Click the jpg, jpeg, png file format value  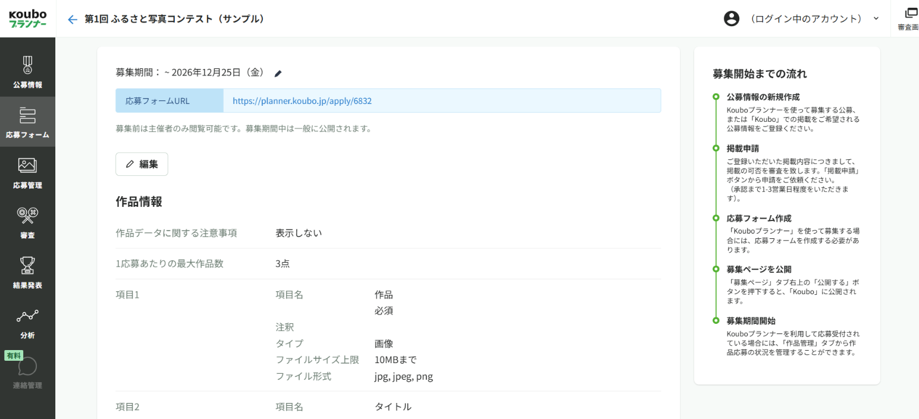[404, 376]
